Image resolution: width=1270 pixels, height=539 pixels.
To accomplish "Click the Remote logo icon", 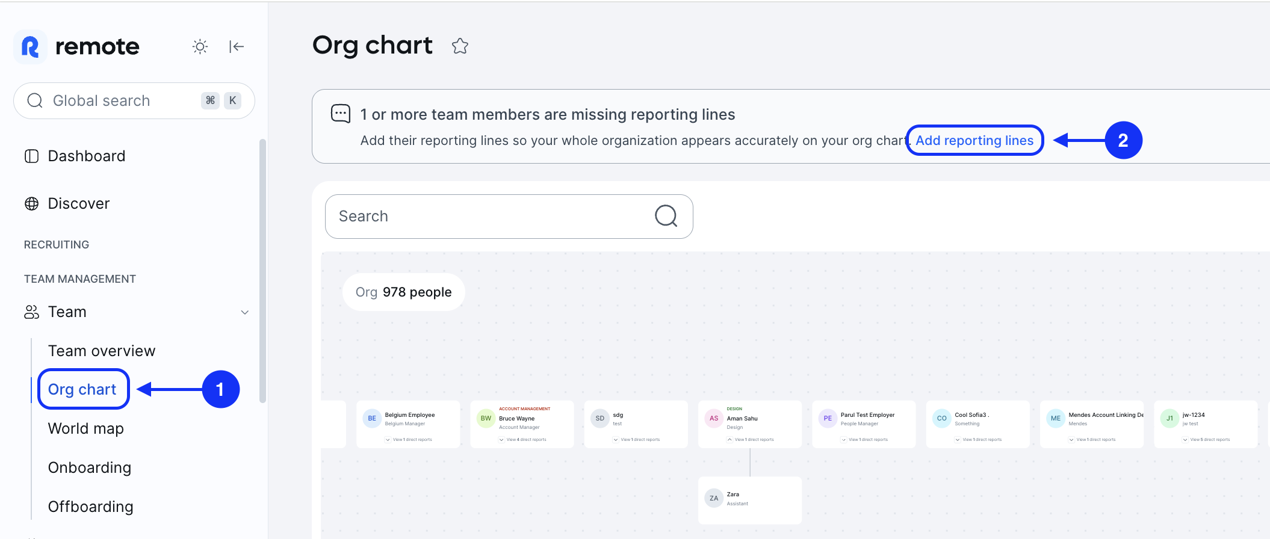I will pyautogui.click(x=30, y=46).
